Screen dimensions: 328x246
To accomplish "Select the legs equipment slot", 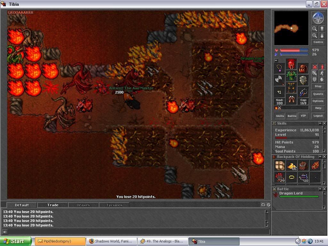I will pos(291,88).
